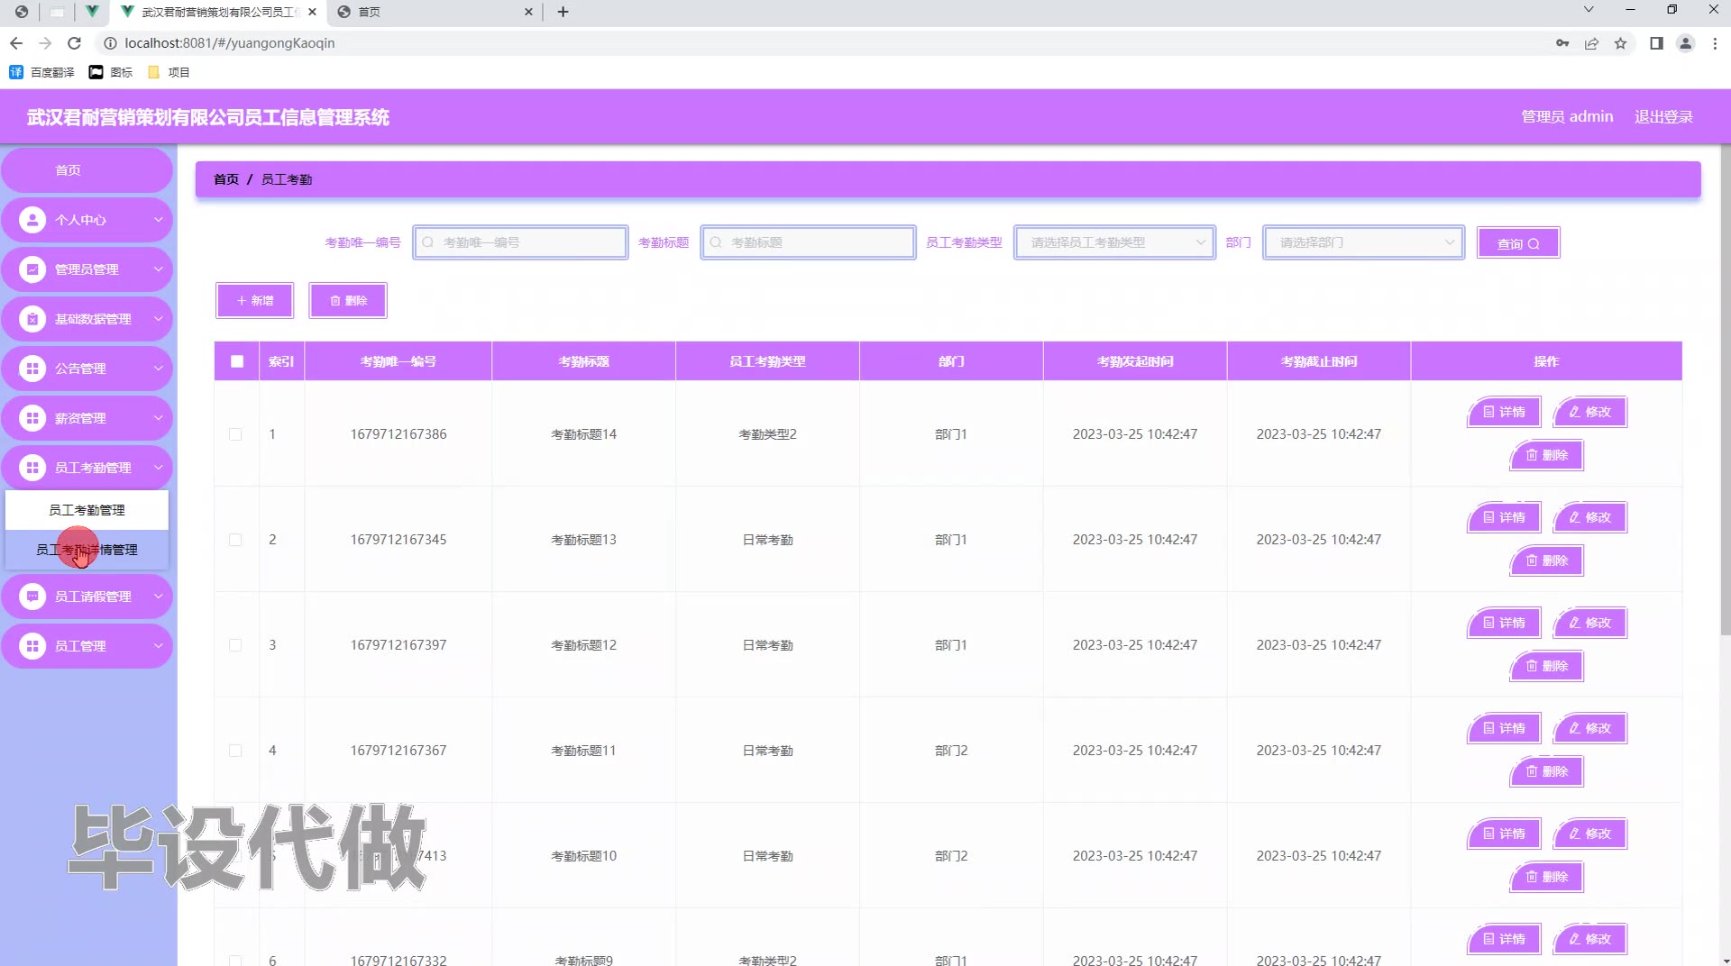The image size is (1731, 966).
Task: Click the 管理员 admin user label
Action: coord(1567,117)
